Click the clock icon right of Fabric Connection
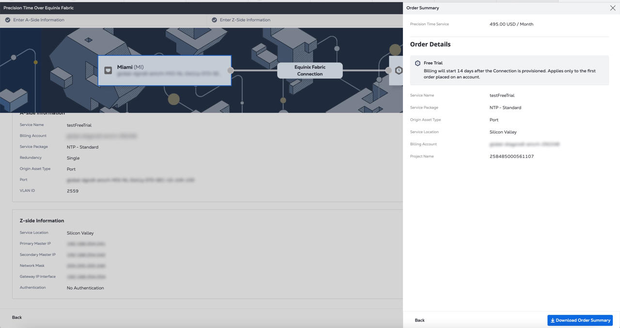Viewport: 620px width, 328px height. tap(398, 70)
